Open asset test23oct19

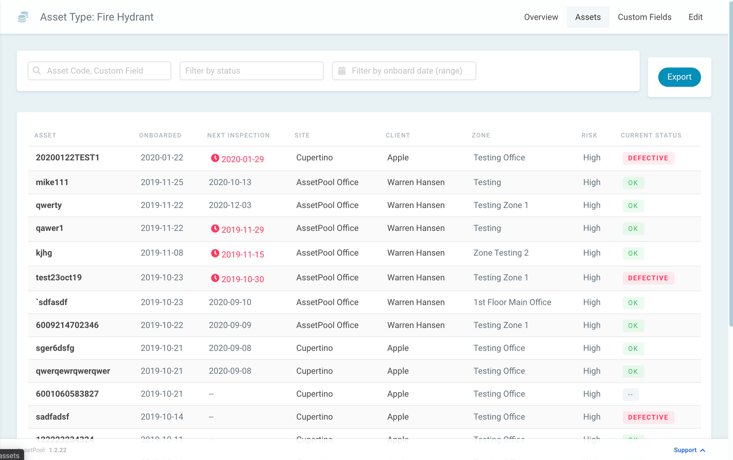pos(59,278)
